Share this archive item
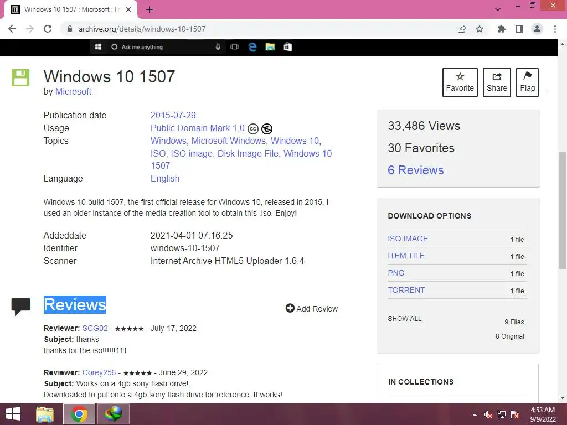The image size is (567, 425). point(497,82)
